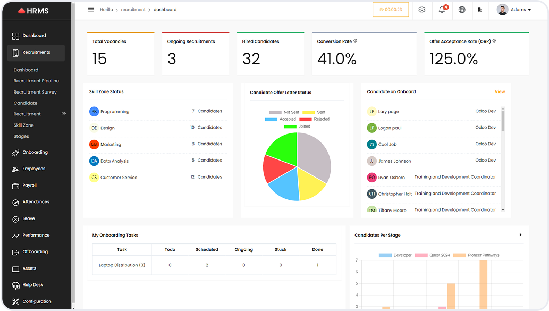549x311 pixels.
Task: Toggle Pioneer Pathways legend in chart
Action: pos(476,255)
